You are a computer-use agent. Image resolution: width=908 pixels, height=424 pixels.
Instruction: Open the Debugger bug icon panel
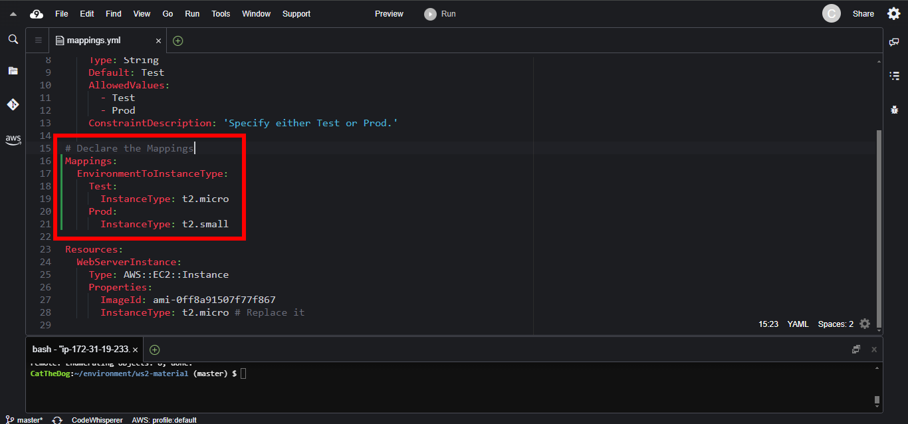tap(894, 110)
